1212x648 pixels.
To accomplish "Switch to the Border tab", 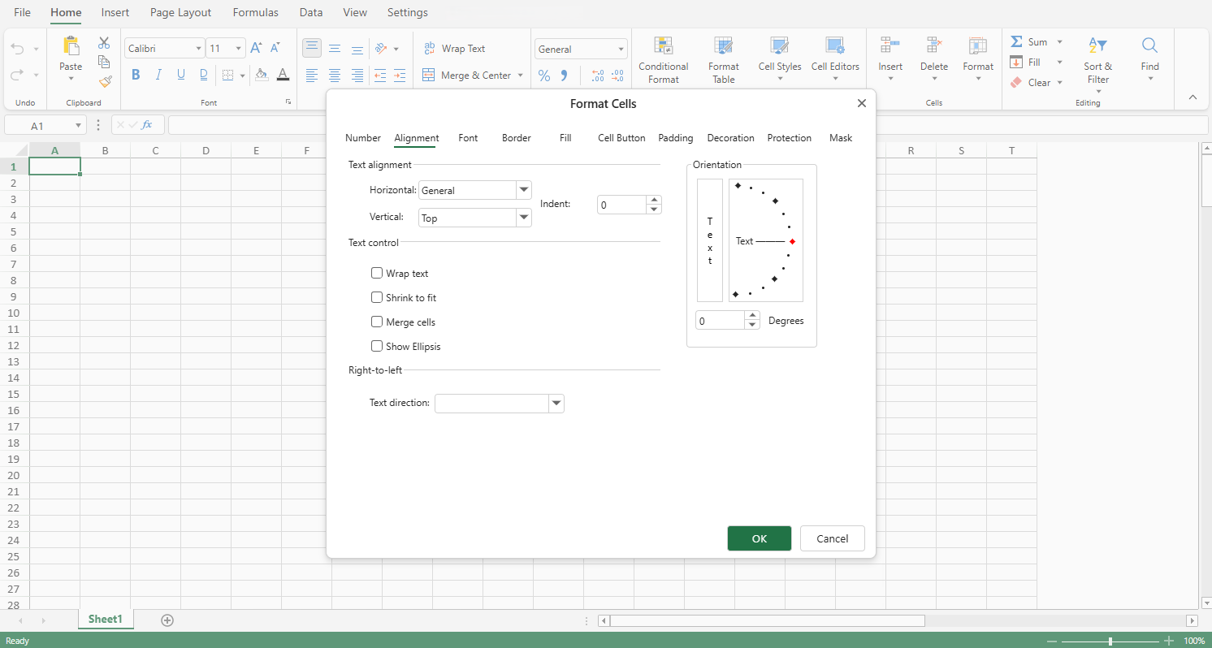I will coord(517,138).
